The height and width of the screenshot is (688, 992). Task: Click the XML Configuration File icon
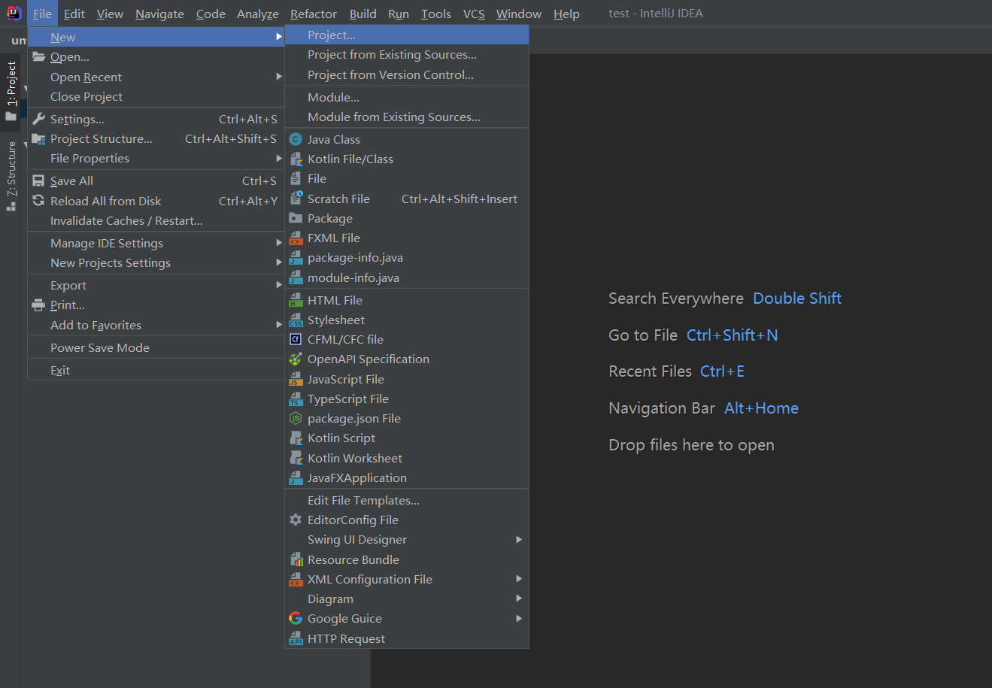296,580
